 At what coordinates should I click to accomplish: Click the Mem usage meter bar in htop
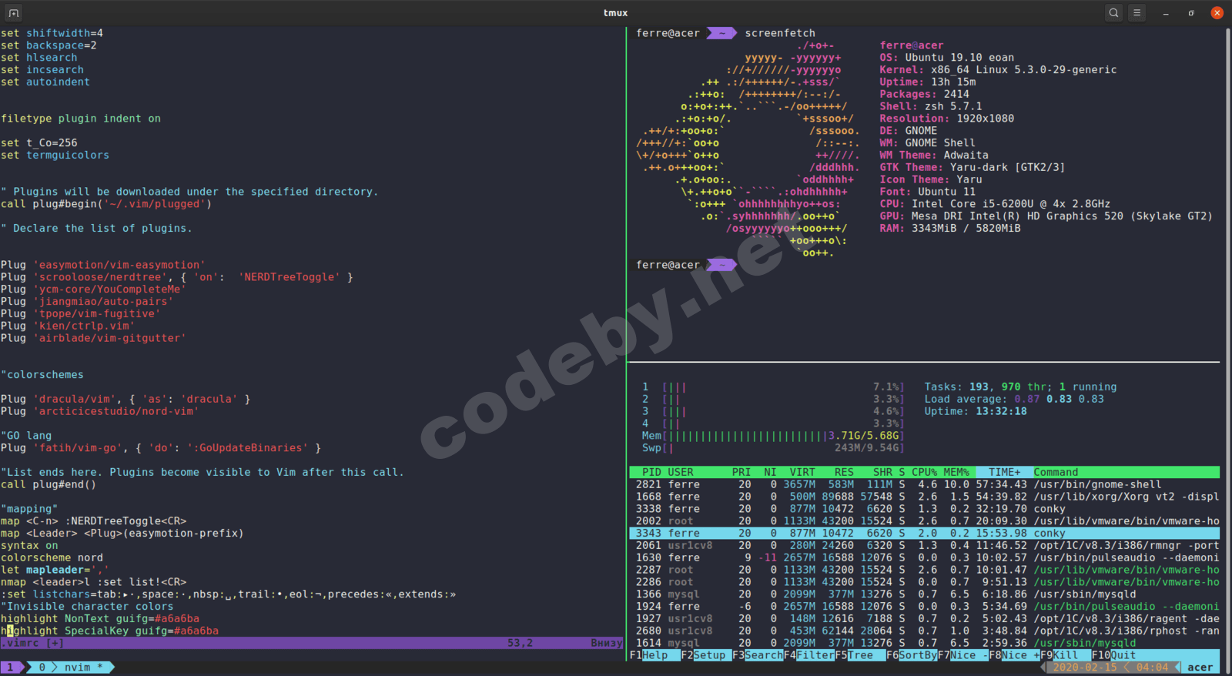[x=773, y=436]
